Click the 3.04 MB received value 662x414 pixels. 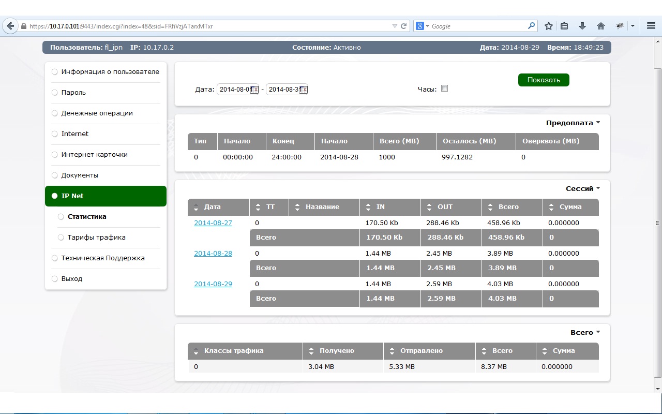click(x=321, y=367)
